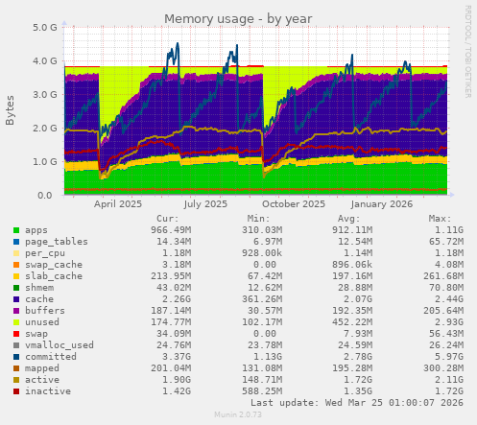
Task: Click the 'page_tables' legend label
Action: pos(57,242)
